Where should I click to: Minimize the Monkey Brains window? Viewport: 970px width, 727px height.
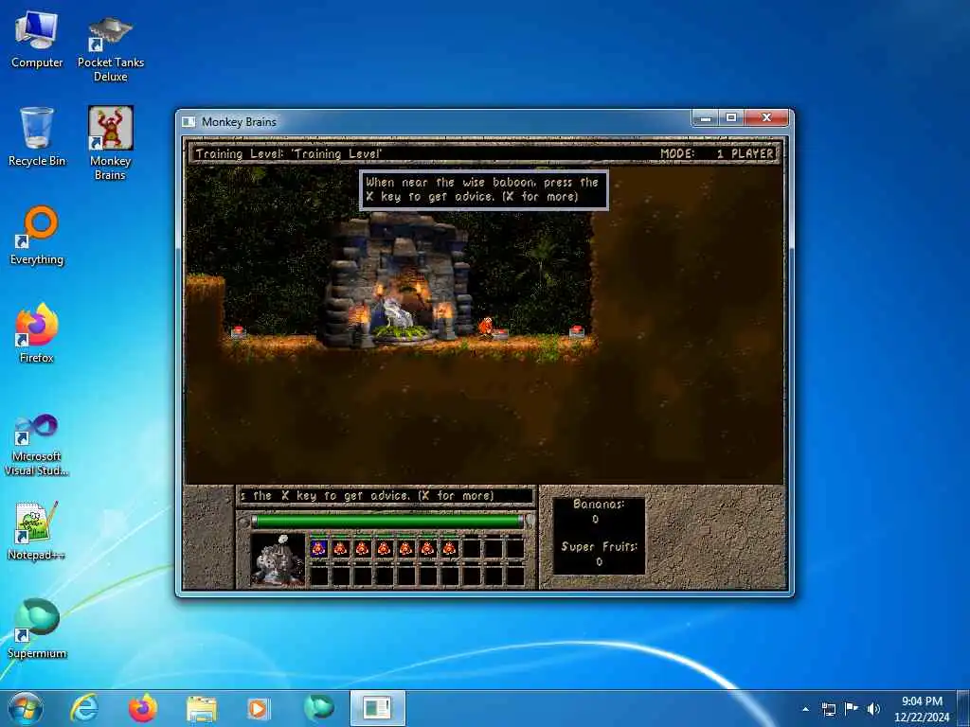pyautogui.click(x=705, y=117)
